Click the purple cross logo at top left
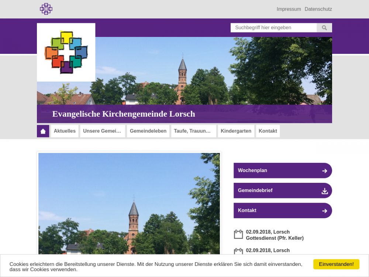 coord(46,9)
